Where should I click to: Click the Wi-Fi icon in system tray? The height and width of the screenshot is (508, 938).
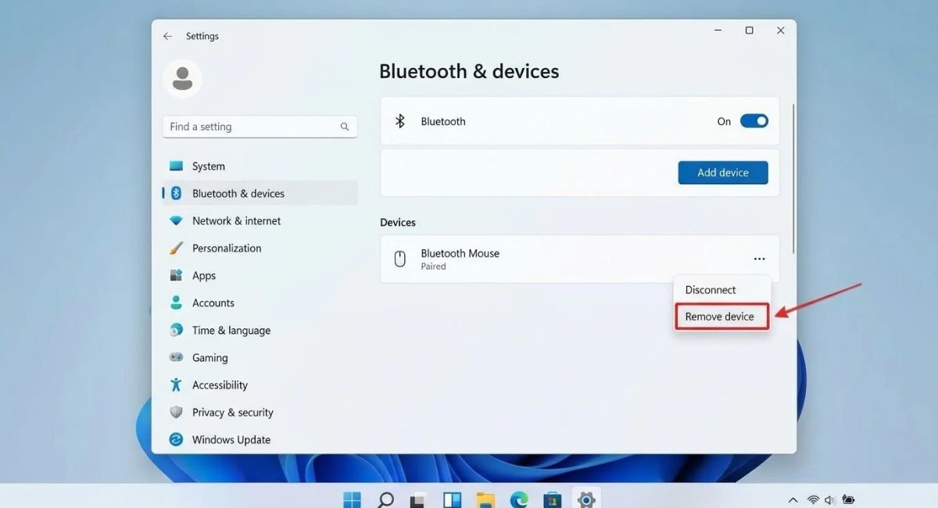(813, 500)
